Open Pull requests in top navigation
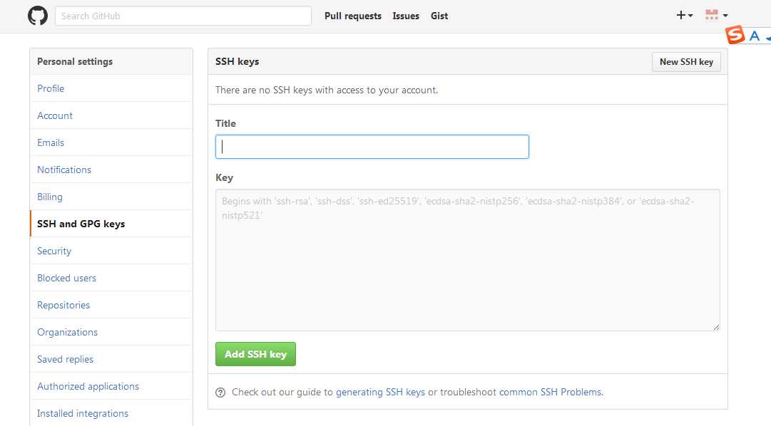This screenshot has width=771, height=426. tap(352, 16)
